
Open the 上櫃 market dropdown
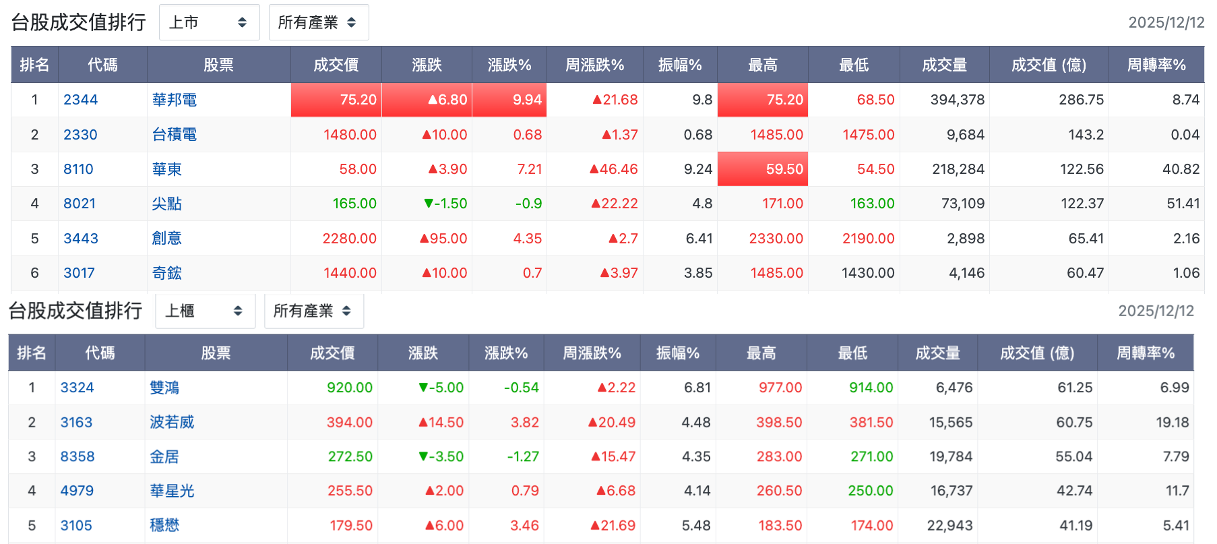point(205,311)
